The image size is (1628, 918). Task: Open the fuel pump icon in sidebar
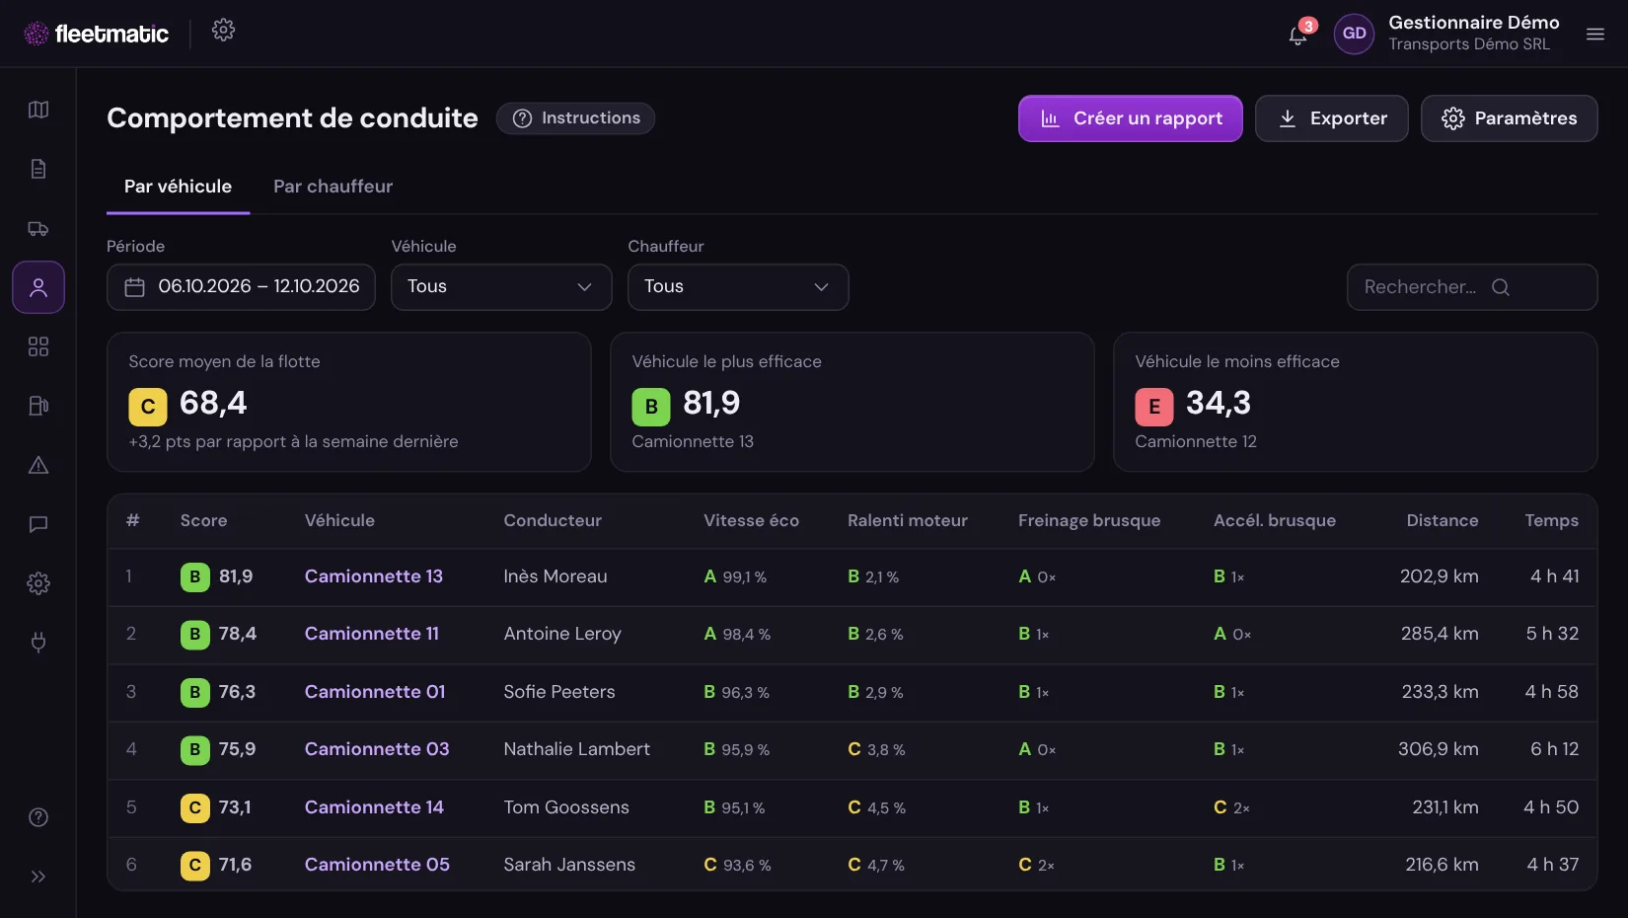[x=38, y=406]
